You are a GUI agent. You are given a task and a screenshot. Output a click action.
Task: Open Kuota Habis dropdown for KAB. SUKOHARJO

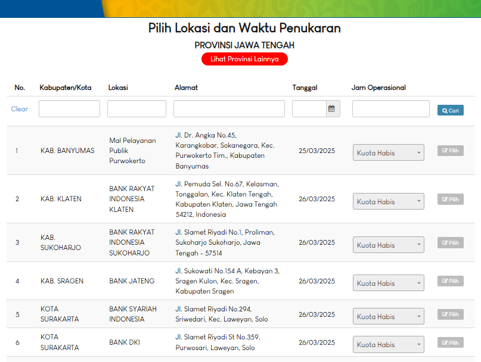pyautogui.click(x=389, y=245)
